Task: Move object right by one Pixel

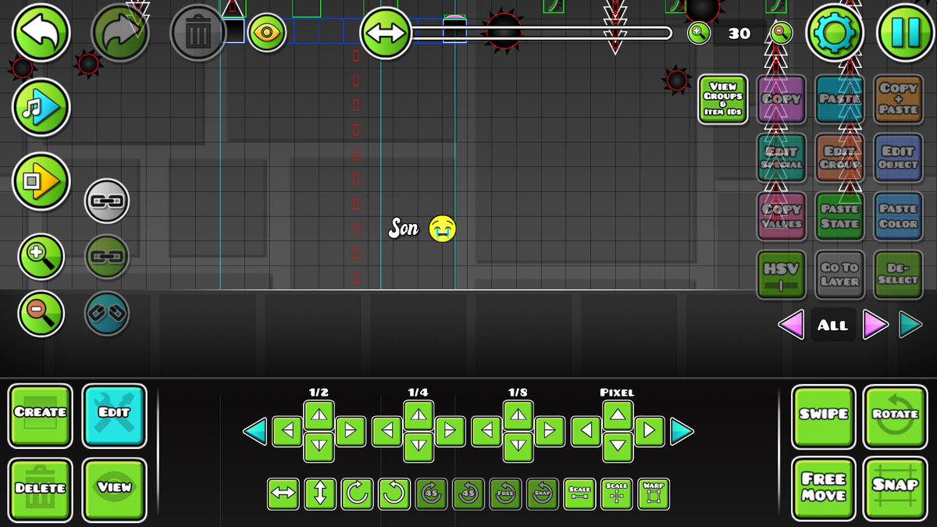Action: click(649, 431)
